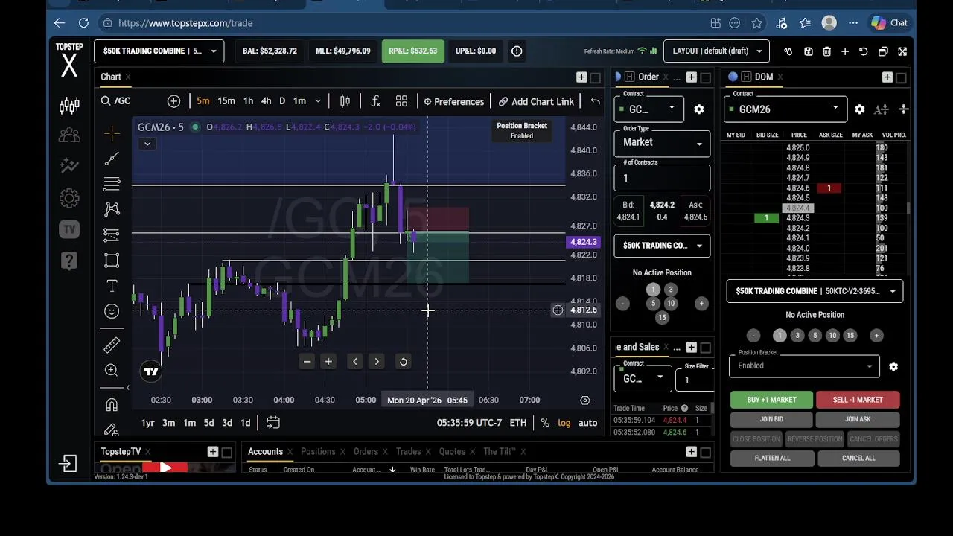
Task: Select the zoom in magnifier tool
Action: [x=112, y=370]
